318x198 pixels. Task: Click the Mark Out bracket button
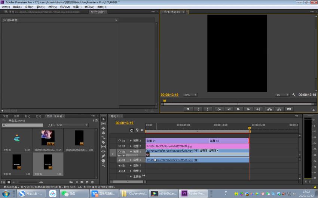click(208, 109)
